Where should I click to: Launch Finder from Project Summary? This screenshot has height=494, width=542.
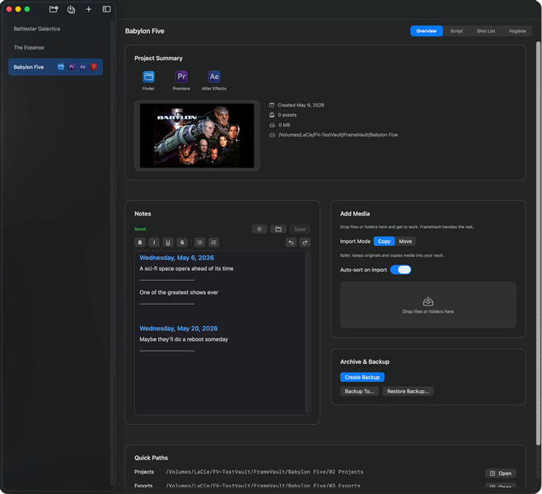pos(148,77)
